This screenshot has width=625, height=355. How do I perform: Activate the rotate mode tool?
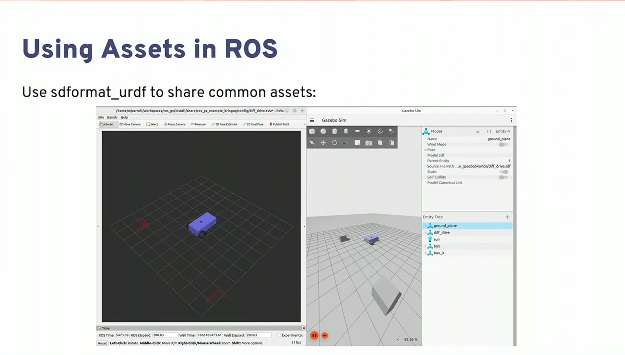pos(335,143)
